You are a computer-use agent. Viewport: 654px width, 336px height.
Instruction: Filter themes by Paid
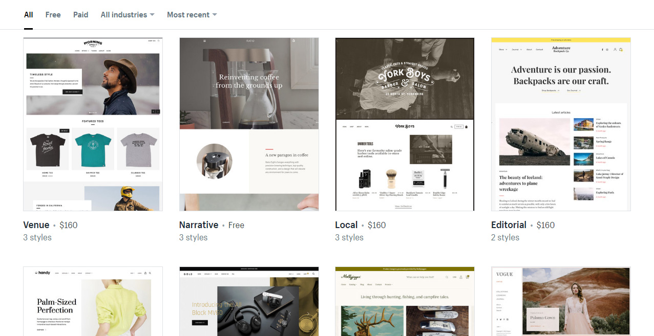click(x=80, y=15)
